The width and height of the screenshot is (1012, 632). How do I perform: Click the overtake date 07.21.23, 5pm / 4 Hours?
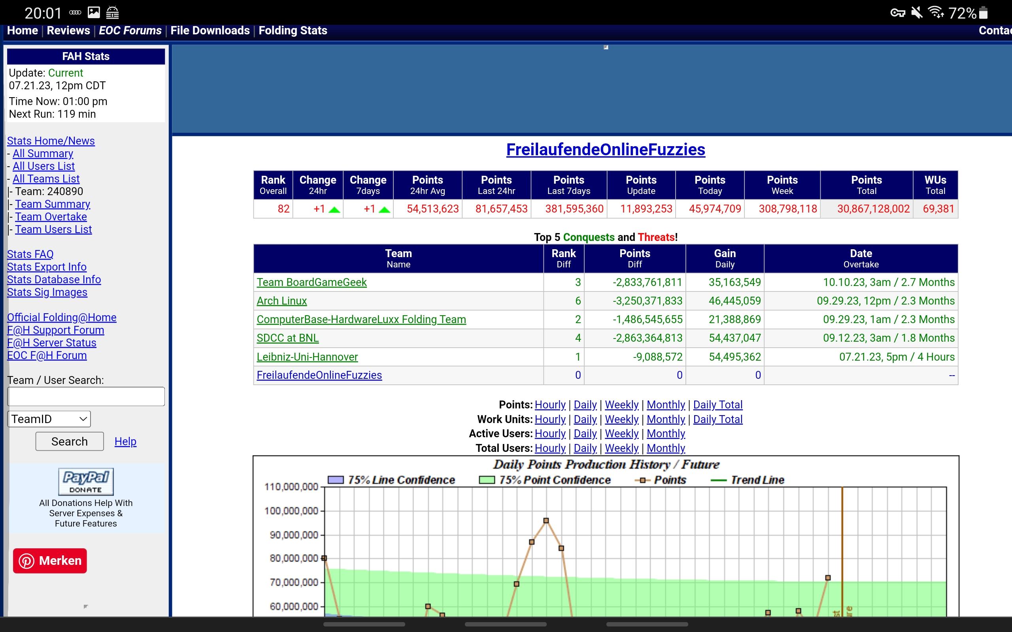point(897,357)
